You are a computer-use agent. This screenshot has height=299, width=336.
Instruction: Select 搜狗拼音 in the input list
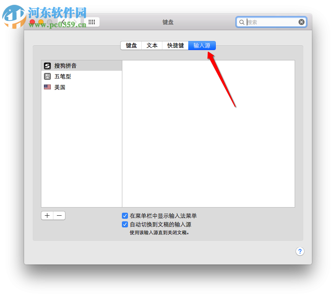(x=82, y=66)
